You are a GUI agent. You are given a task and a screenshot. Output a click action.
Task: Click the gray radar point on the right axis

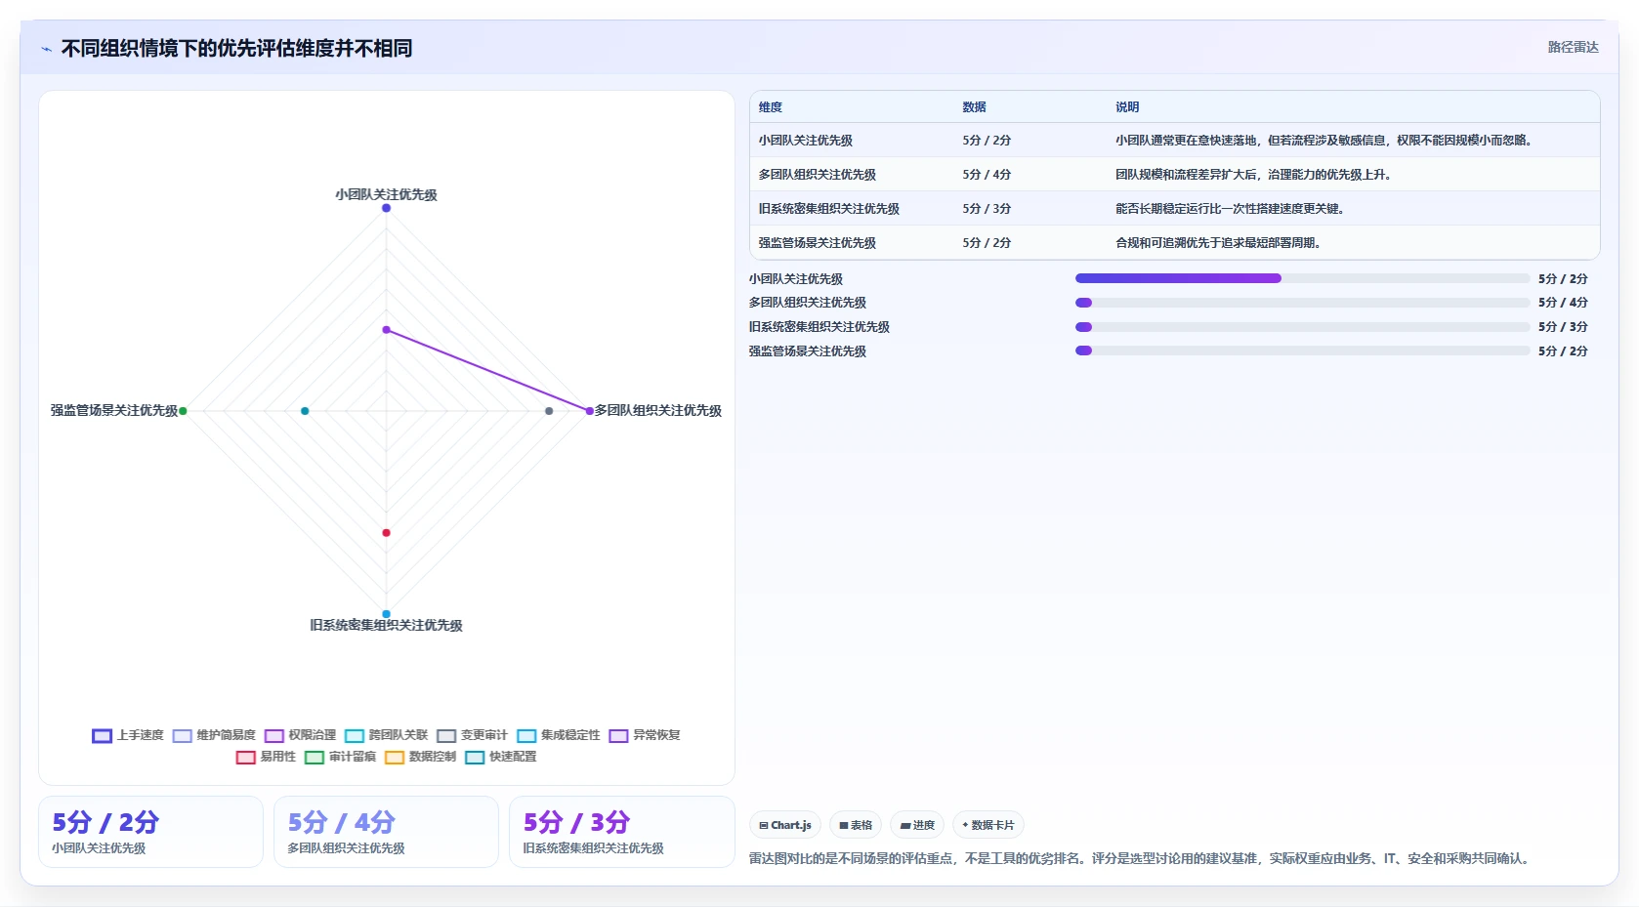coord(549,411)
